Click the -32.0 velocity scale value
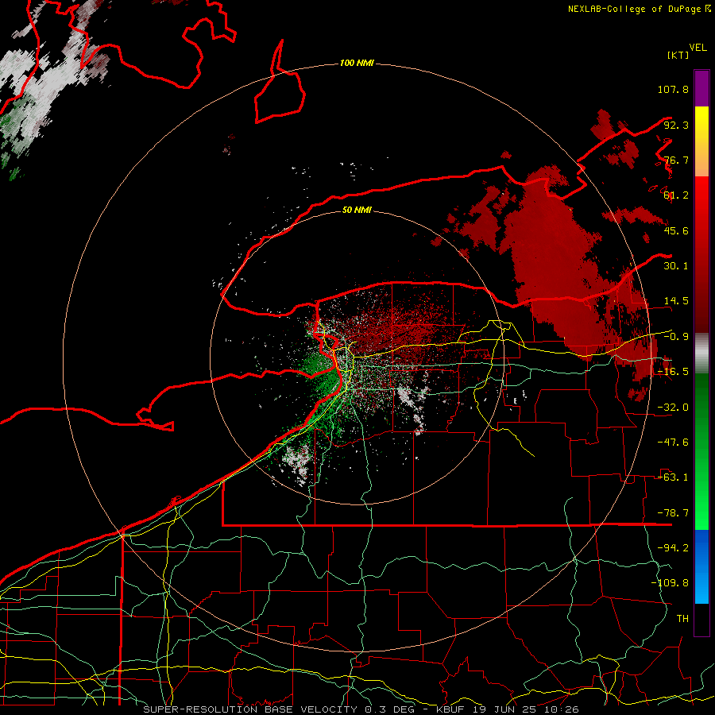Screen dimensions: 715x715 point(673,408)
